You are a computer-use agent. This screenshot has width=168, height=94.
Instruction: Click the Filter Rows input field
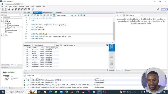49,45
